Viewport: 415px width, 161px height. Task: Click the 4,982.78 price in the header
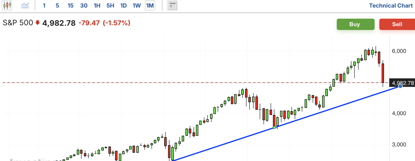59,23
